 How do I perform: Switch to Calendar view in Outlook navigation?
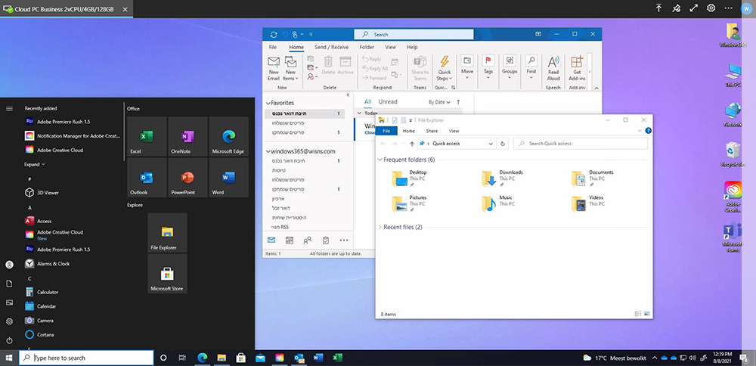(x=290, y=240)
